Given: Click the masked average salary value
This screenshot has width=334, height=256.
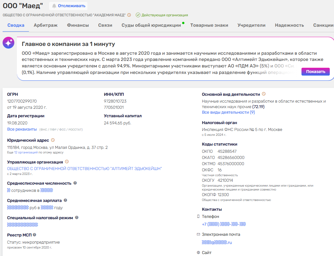Looking at the screenshot, I should (x=18, y=207).
